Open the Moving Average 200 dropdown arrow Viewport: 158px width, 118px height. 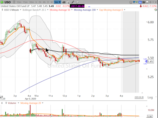point(97,10)
